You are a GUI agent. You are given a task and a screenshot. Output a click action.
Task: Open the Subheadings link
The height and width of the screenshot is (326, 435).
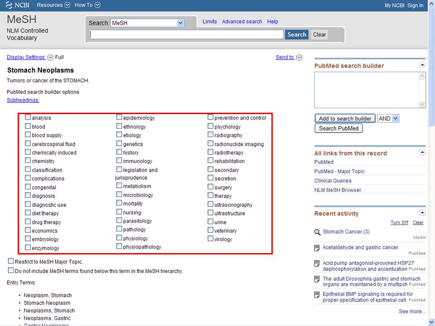(x=23, y=100)
